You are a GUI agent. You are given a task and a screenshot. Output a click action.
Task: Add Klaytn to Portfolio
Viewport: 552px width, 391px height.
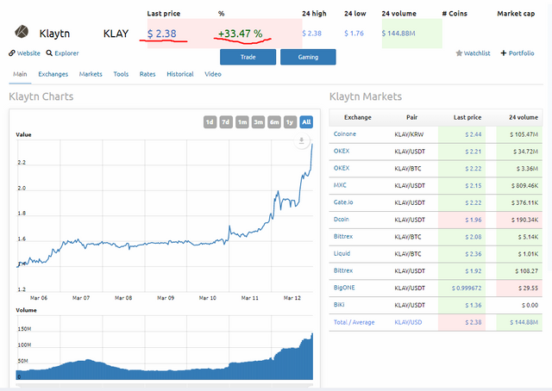pyautogui.click(x=521, y=53)
